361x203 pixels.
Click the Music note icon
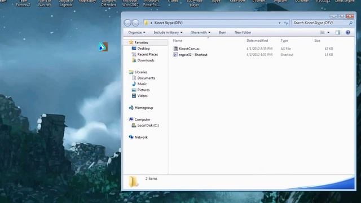pyautogui.click(x=134, y=84)
